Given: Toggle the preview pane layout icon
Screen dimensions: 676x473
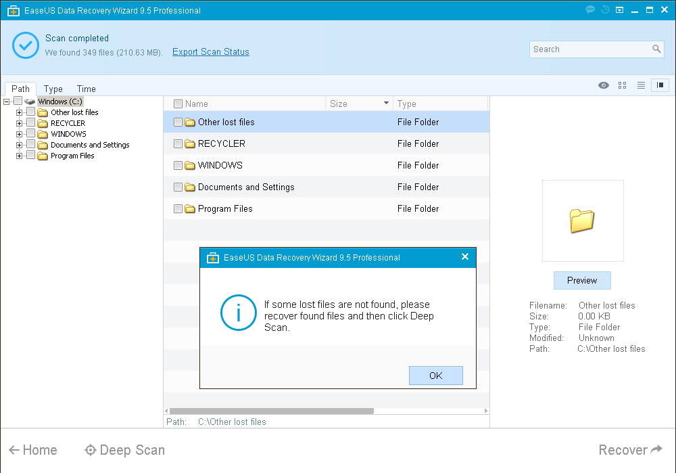Looking at the screenshot, I should 660,85.
